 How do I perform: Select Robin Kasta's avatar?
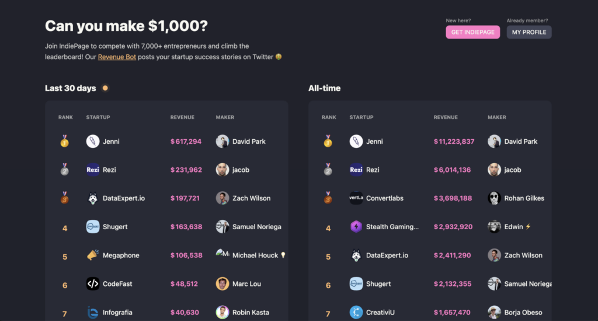pos(222,312)
